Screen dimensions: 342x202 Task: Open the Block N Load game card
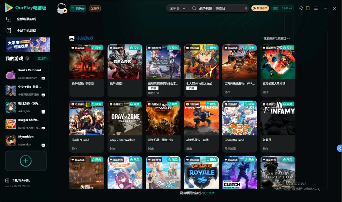click(87, 127)
